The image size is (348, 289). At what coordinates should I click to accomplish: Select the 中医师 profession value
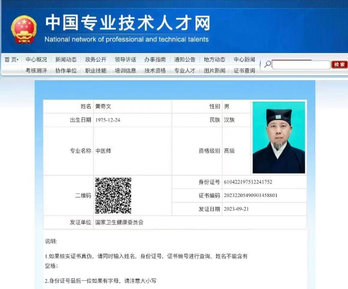tap(103, 151)
